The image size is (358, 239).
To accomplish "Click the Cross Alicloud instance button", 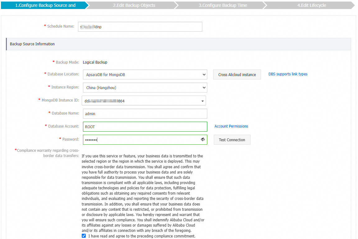I will point(237,74).
